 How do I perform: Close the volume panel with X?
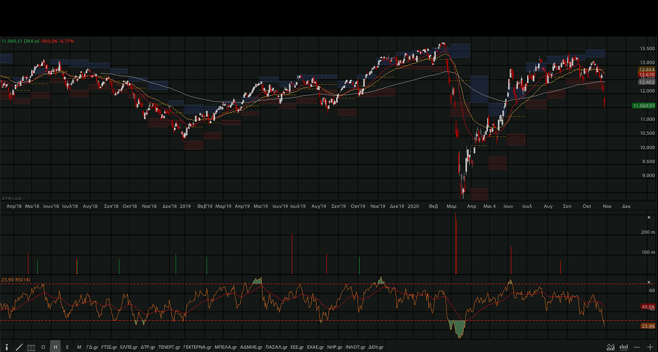tap(648, 217)
